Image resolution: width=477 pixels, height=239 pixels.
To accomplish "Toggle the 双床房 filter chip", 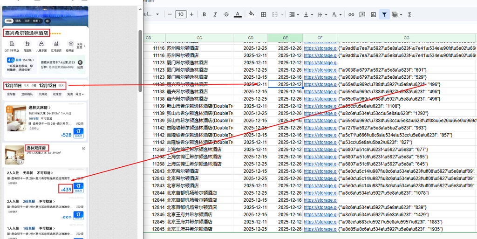I will click(x=57, y=95).
